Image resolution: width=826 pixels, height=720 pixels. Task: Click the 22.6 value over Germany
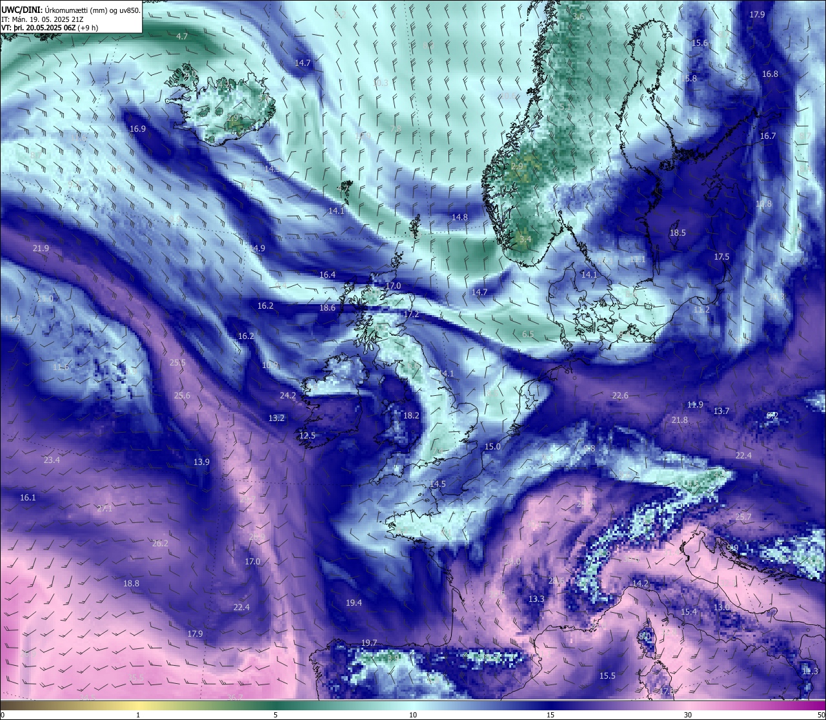click(620, 396)
